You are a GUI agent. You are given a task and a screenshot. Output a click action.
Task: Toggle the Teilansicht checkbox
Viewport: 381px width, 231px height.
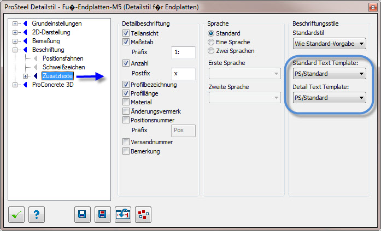pos(126,33)
